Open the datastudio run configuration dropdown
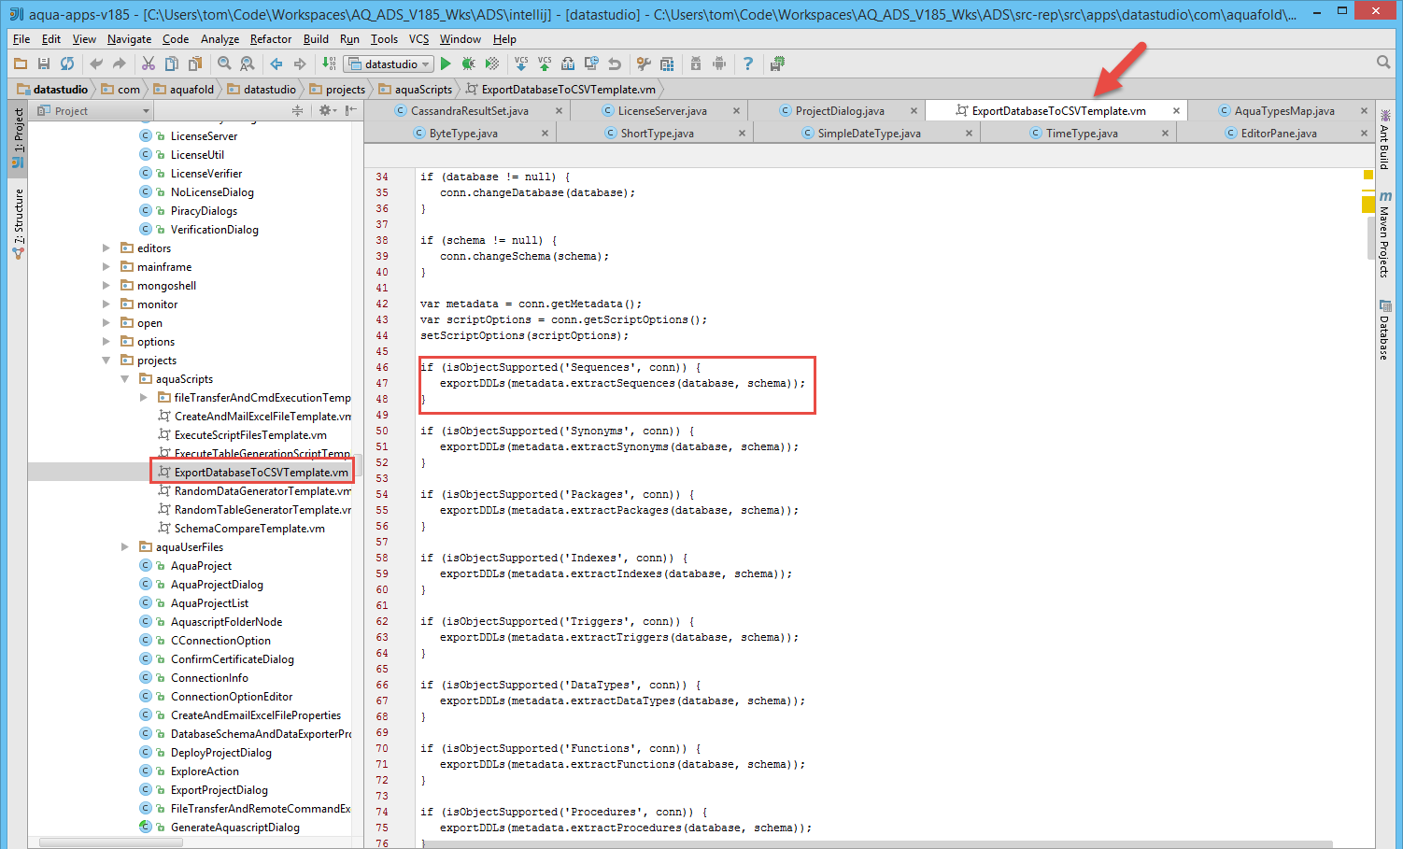 coord(389,64)
